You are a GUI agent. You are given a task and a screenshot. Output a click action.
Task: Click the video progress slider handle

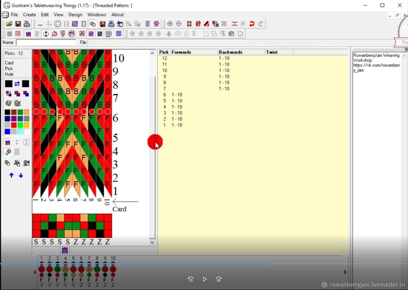[267, 264]
